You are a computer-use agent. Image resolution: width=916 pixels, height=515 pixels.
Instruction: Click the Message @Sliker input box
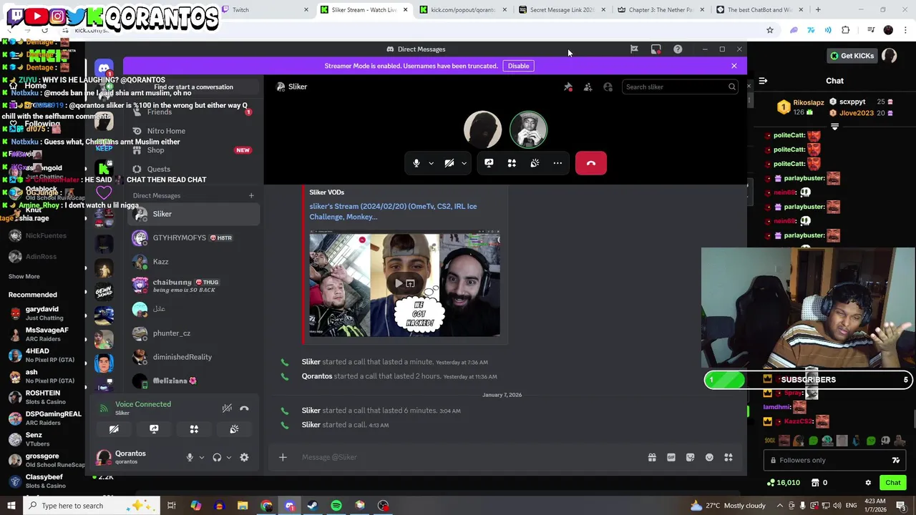pyautogui.click(x=469, y=457)
